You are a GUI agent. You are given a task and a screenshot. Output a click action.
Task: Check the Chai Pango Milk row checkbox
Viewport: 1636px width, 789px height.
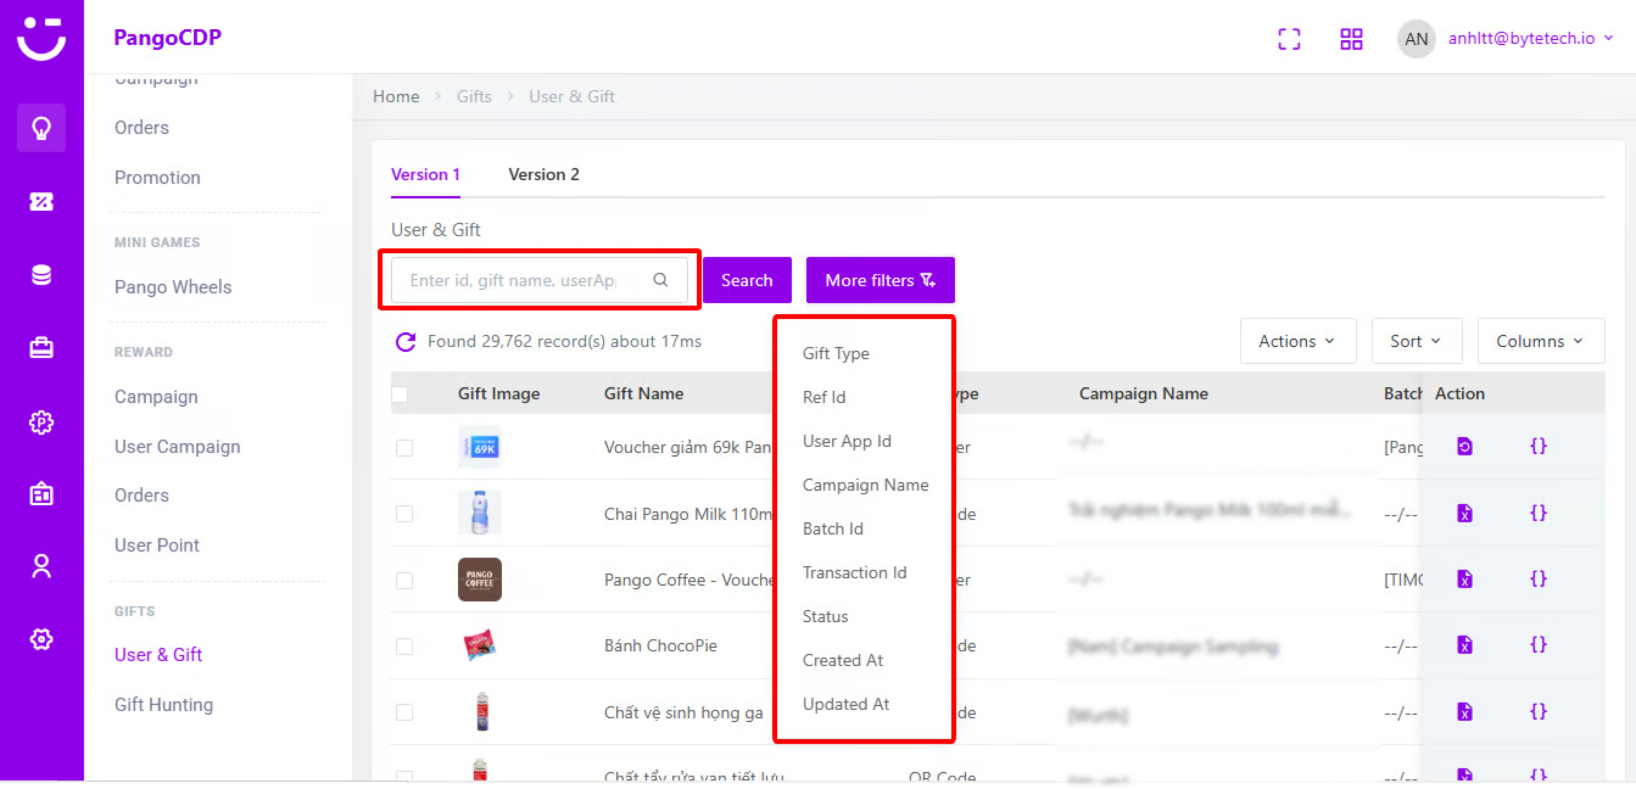404,514
